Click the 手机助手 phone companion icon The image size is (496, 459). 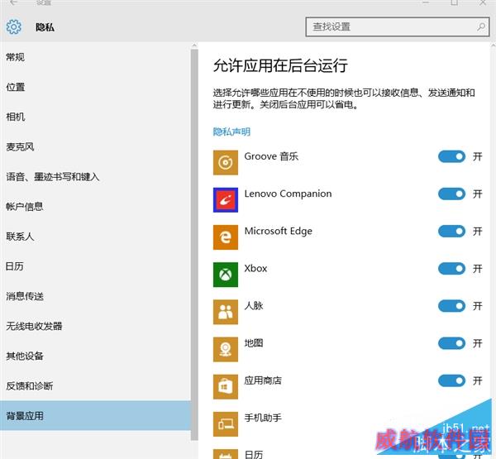click(x=225, y=424)
